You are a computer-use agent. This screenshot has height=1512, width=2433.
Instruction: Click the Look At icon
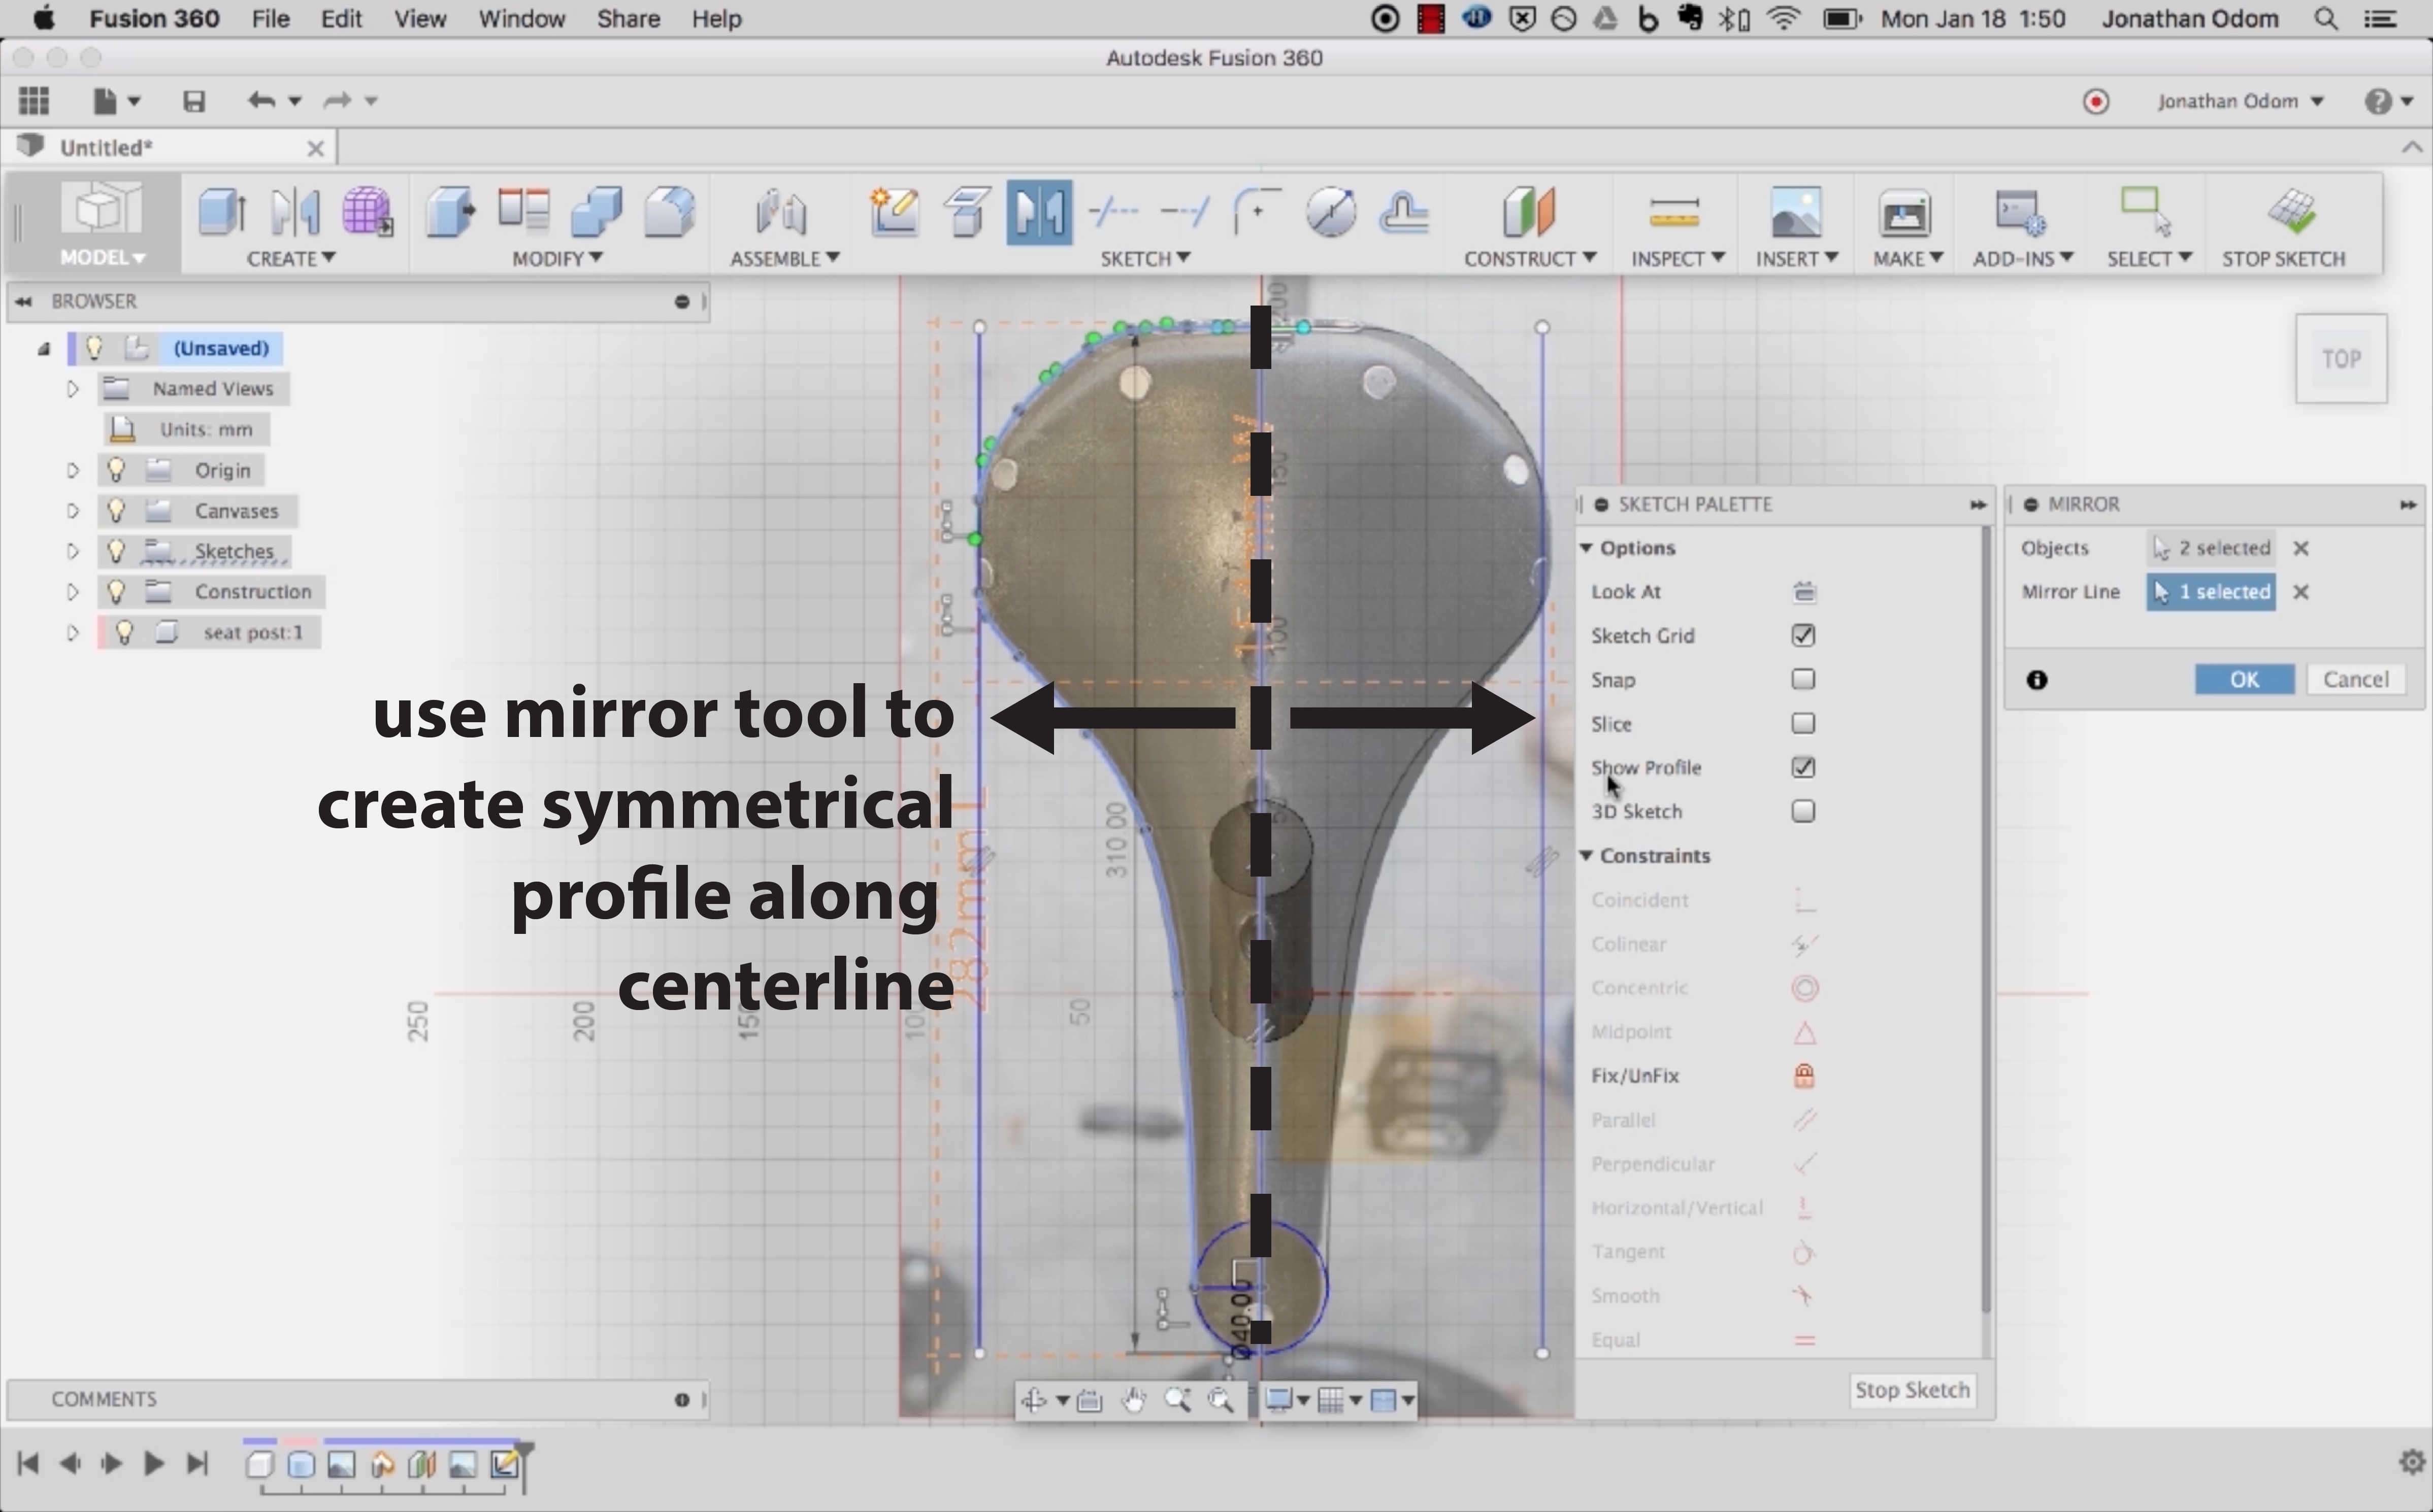pos(1804,592)
